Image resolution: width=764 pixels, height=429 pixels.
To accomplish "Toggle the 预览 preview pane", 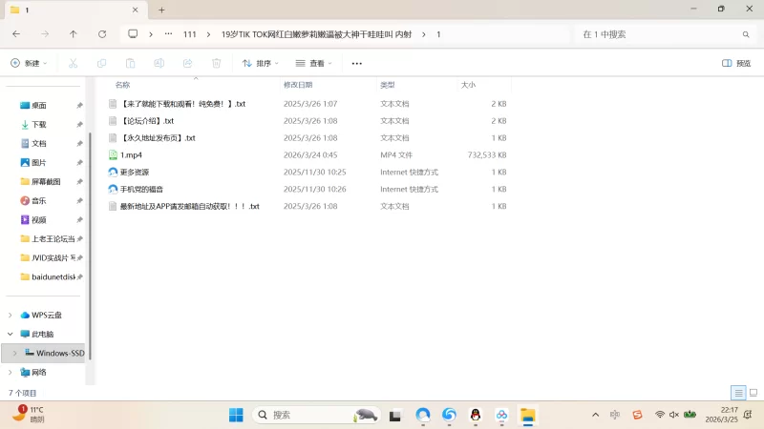I will (736, 63).
